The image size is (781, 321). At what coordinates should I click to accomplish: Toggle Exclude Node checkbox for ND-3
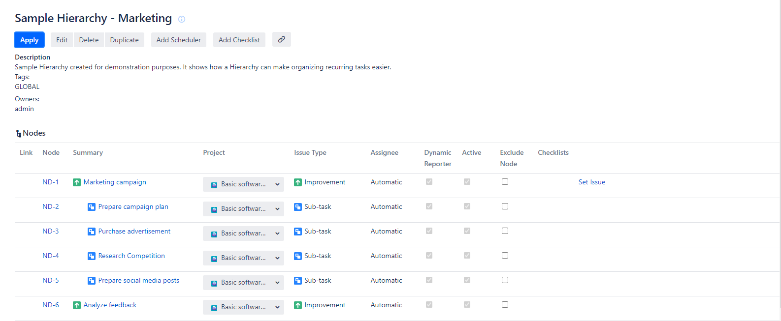pos(505,231)
